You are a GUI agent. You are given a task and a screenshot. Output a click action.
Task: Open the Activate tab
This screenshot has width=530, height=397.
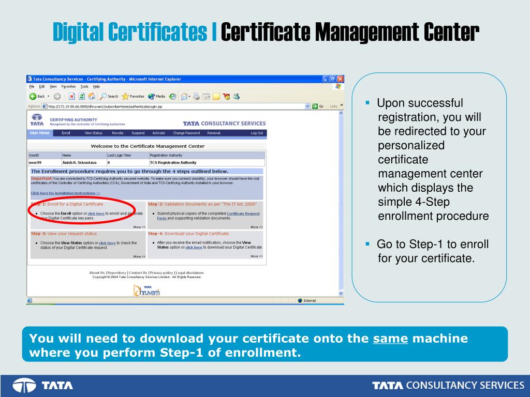tap(158, 133)
